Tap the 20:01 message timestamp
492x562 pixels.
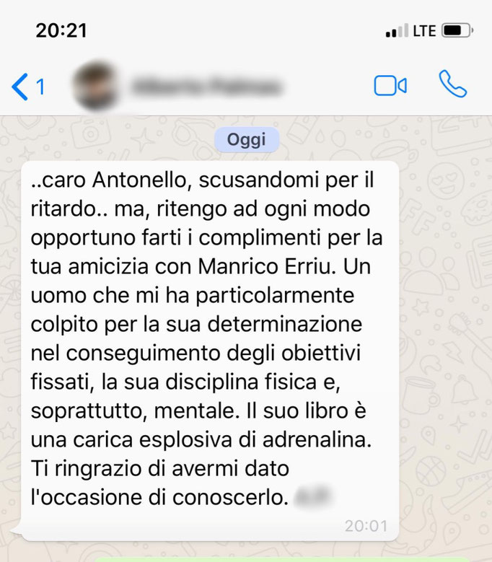click(366, 526)
